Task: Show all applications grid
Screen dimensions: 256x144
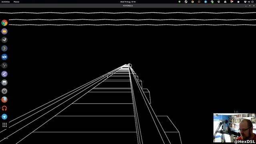Action: (x=4, y=125)
